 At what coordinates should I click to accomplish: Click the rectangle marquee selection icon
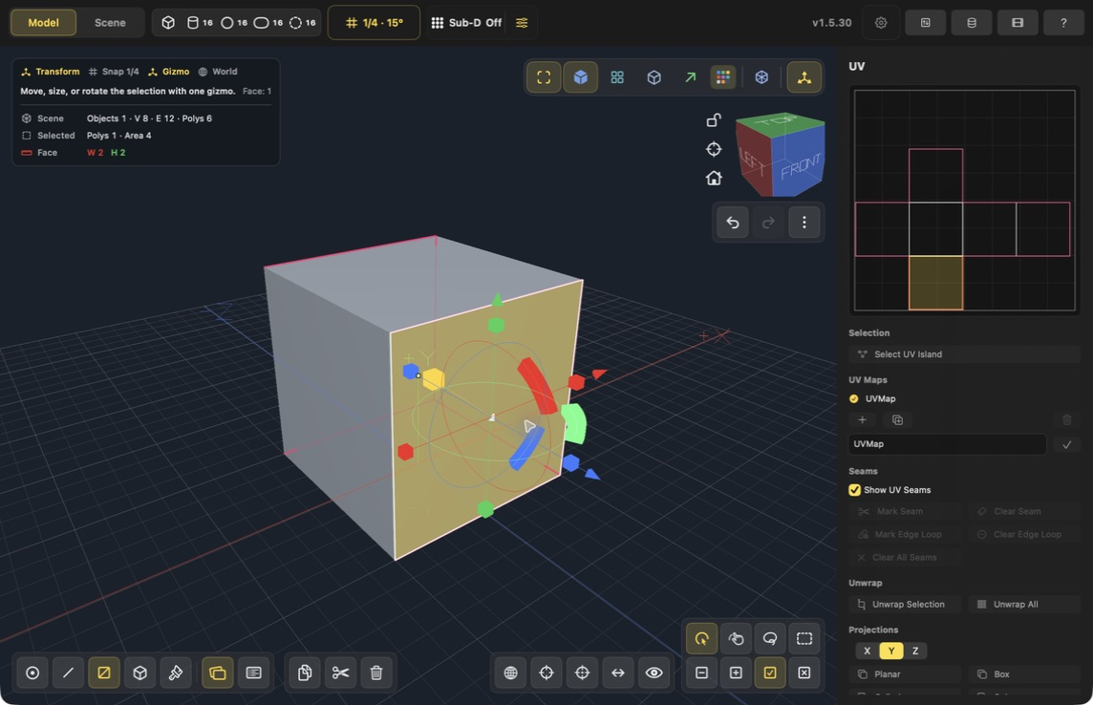point(804,638)
